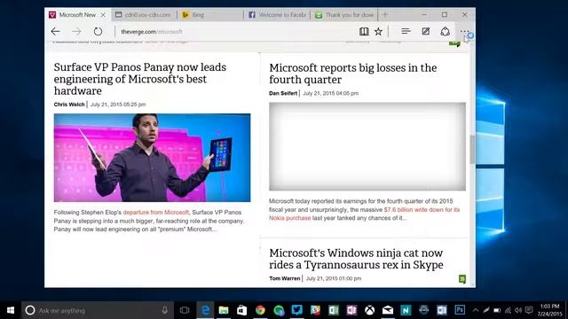Open Mail app from taskbar
Screen dimensions: 568x319
point(388,310)
